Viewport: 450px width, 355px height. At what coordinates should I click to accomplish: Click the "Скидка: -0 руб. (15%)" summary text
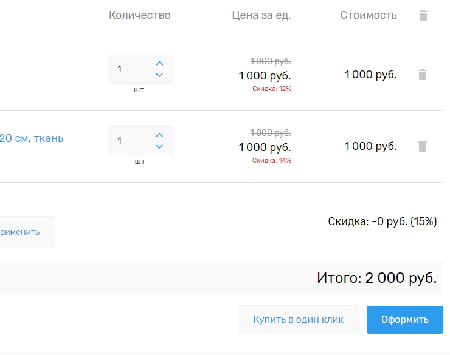click(382, 221)
